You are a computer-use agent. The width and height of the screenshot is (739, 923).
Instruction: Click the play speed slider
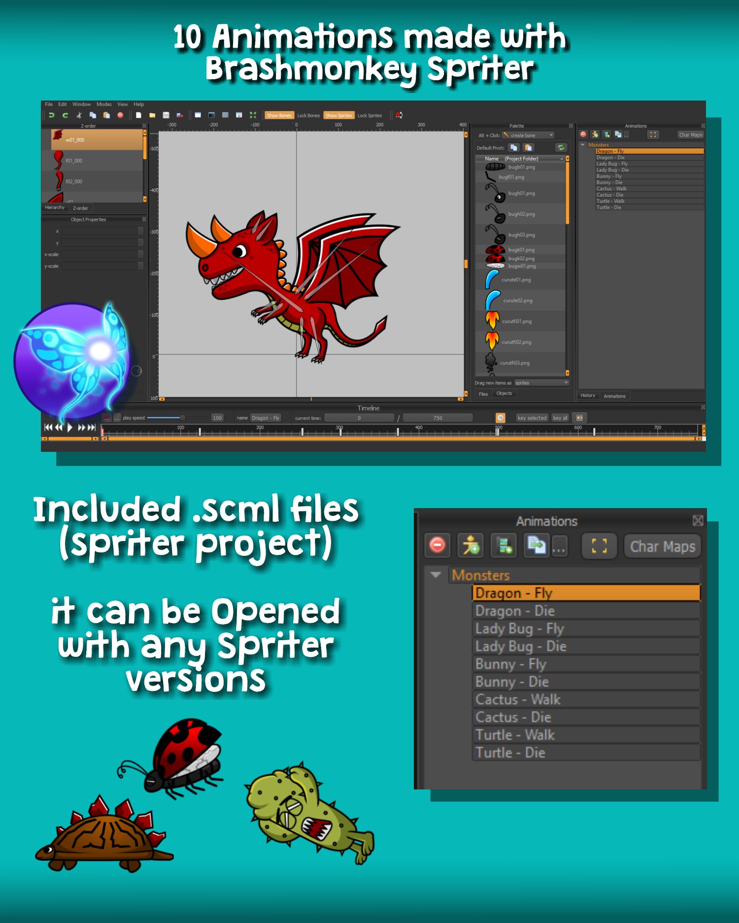point(177,418)
